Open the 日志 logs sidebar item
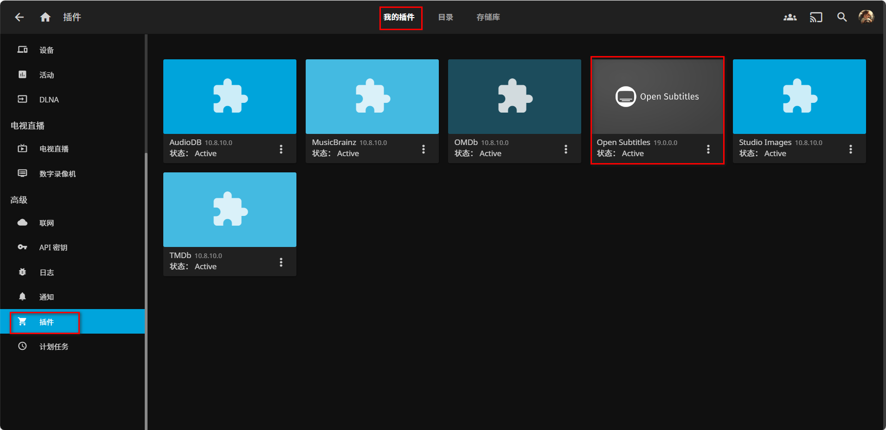Viewport: 886px width, 430px height. 46,272
